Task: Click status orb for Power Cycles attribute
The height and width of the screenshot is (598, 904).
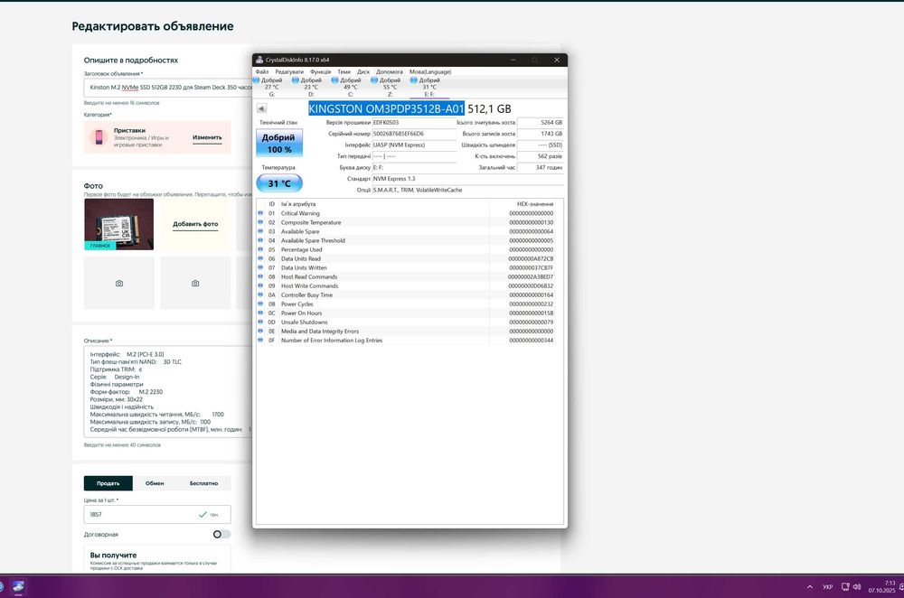Action: pos(260,304)
